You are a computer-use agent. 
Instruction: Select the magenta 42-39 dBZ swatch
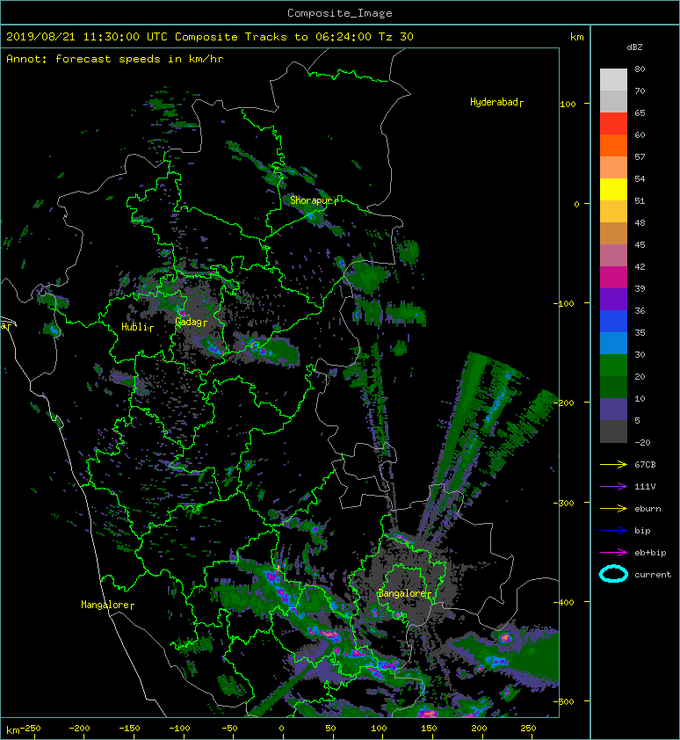613,277
